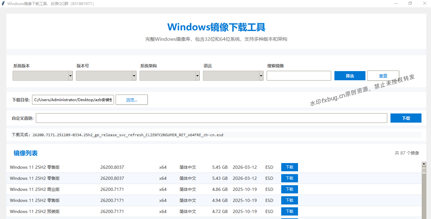Click the 共 87 个镜像 count text
This screenshot has width=431, height=219.
pos(407,153)
